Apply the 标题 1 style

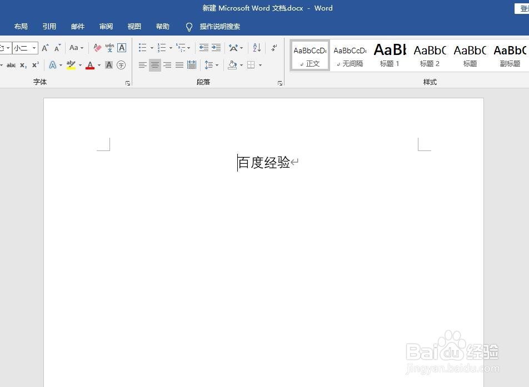390,56
